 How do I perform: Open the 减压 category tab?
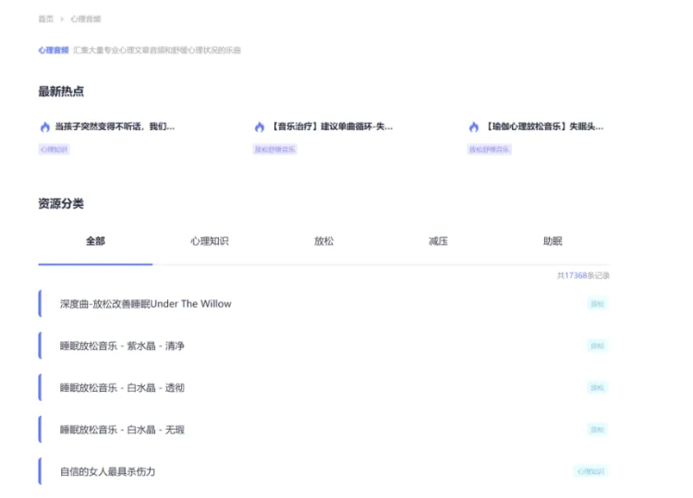pyautogui.click(x=438, y=241)
